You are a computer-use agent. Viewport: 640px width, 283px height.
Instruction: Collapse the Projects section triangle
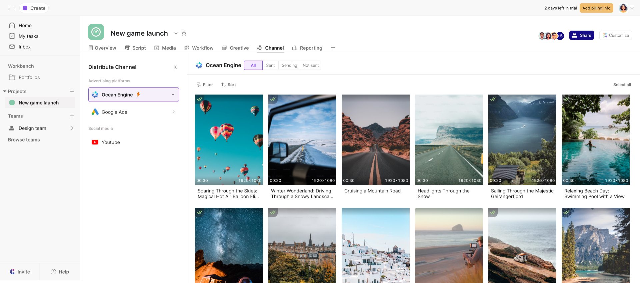click(5, 91)
